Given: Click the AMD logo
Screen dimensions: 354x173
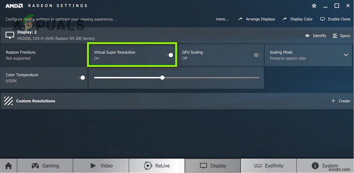Looking at the screenshot, I should [14, 6].
